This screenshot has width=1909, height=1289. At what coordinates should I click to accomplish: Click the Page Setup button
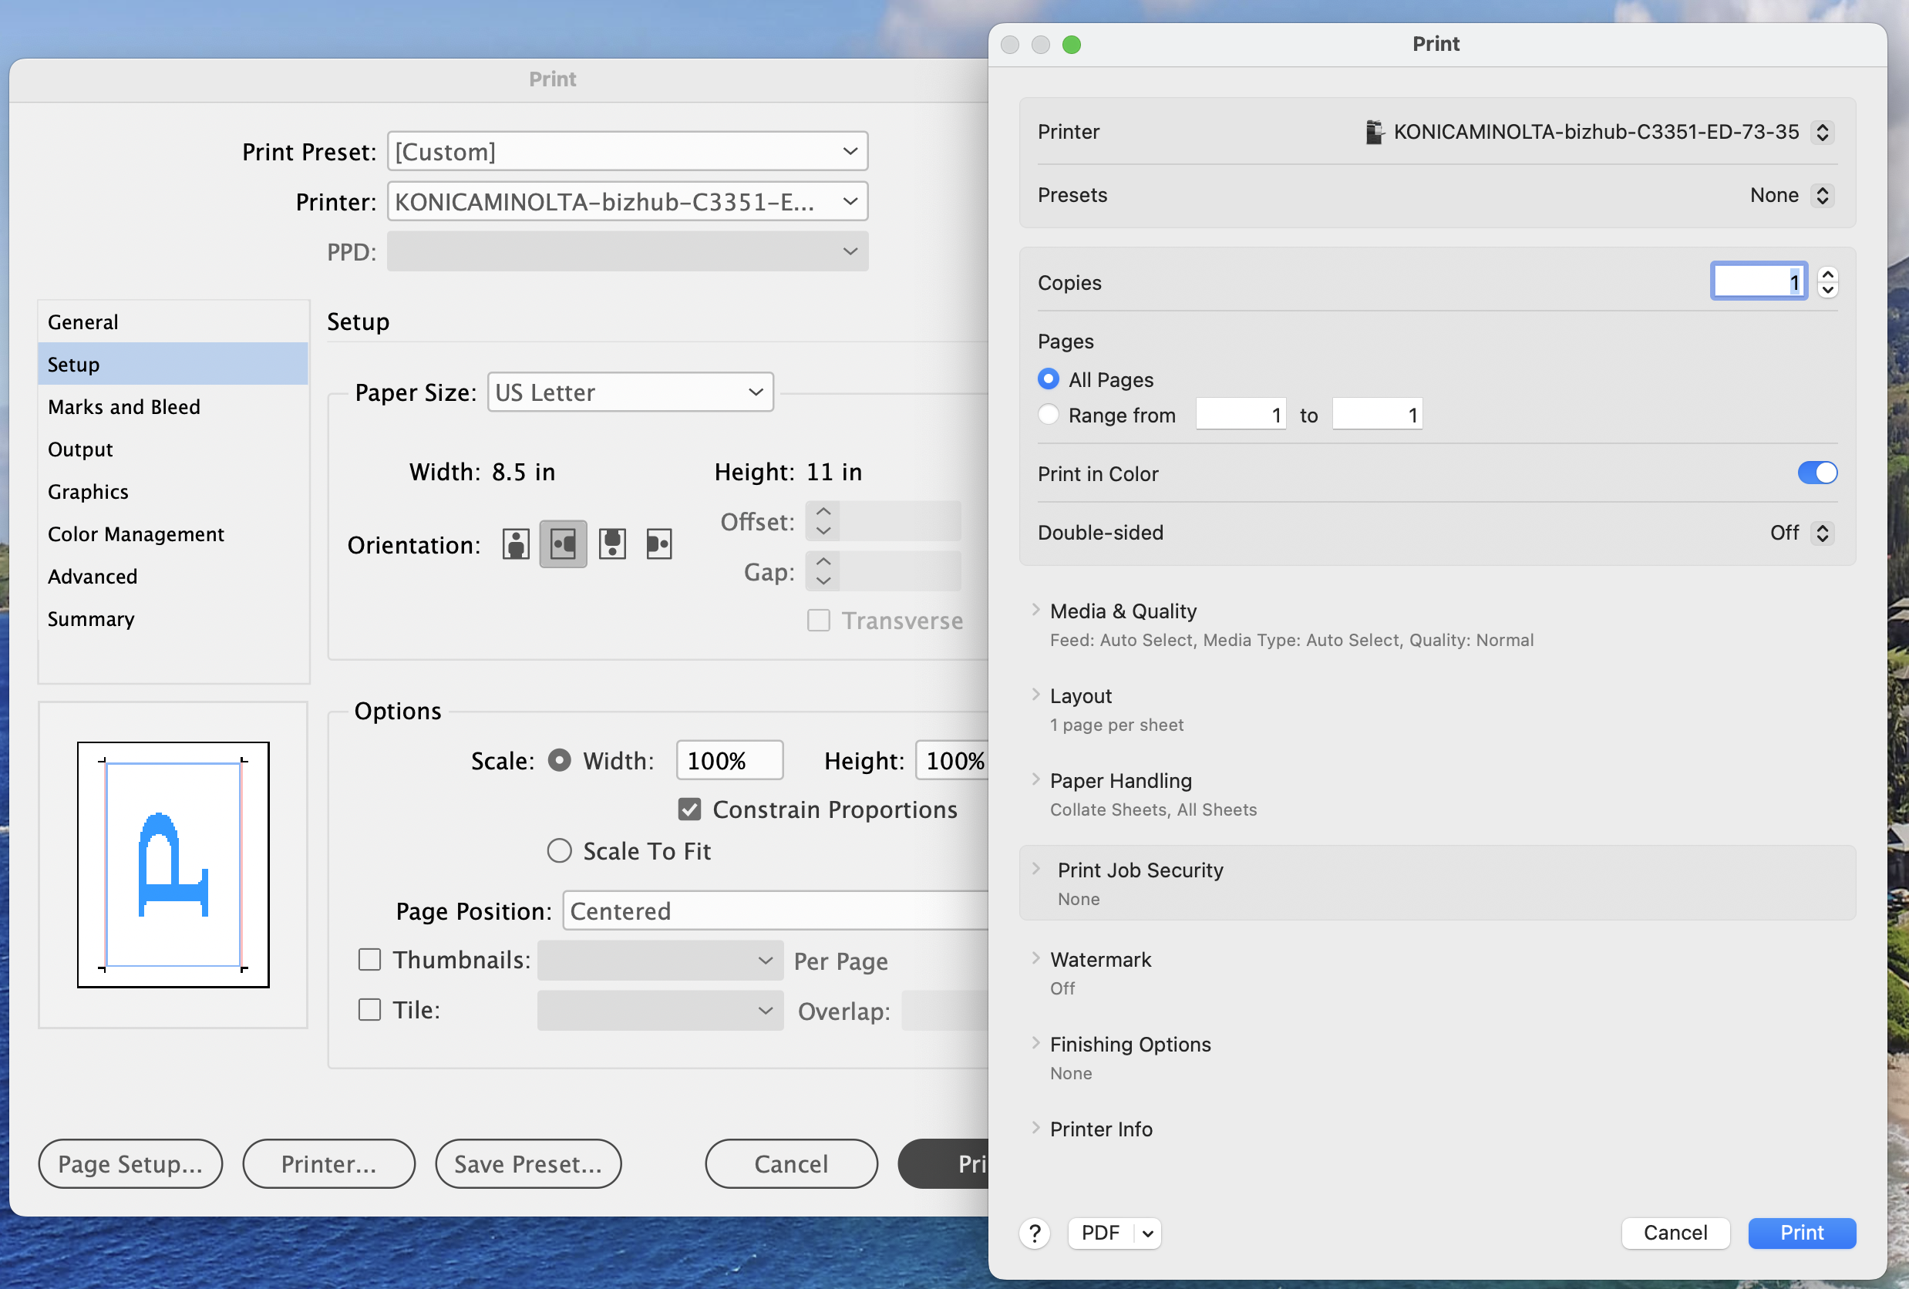point(130,1163)
